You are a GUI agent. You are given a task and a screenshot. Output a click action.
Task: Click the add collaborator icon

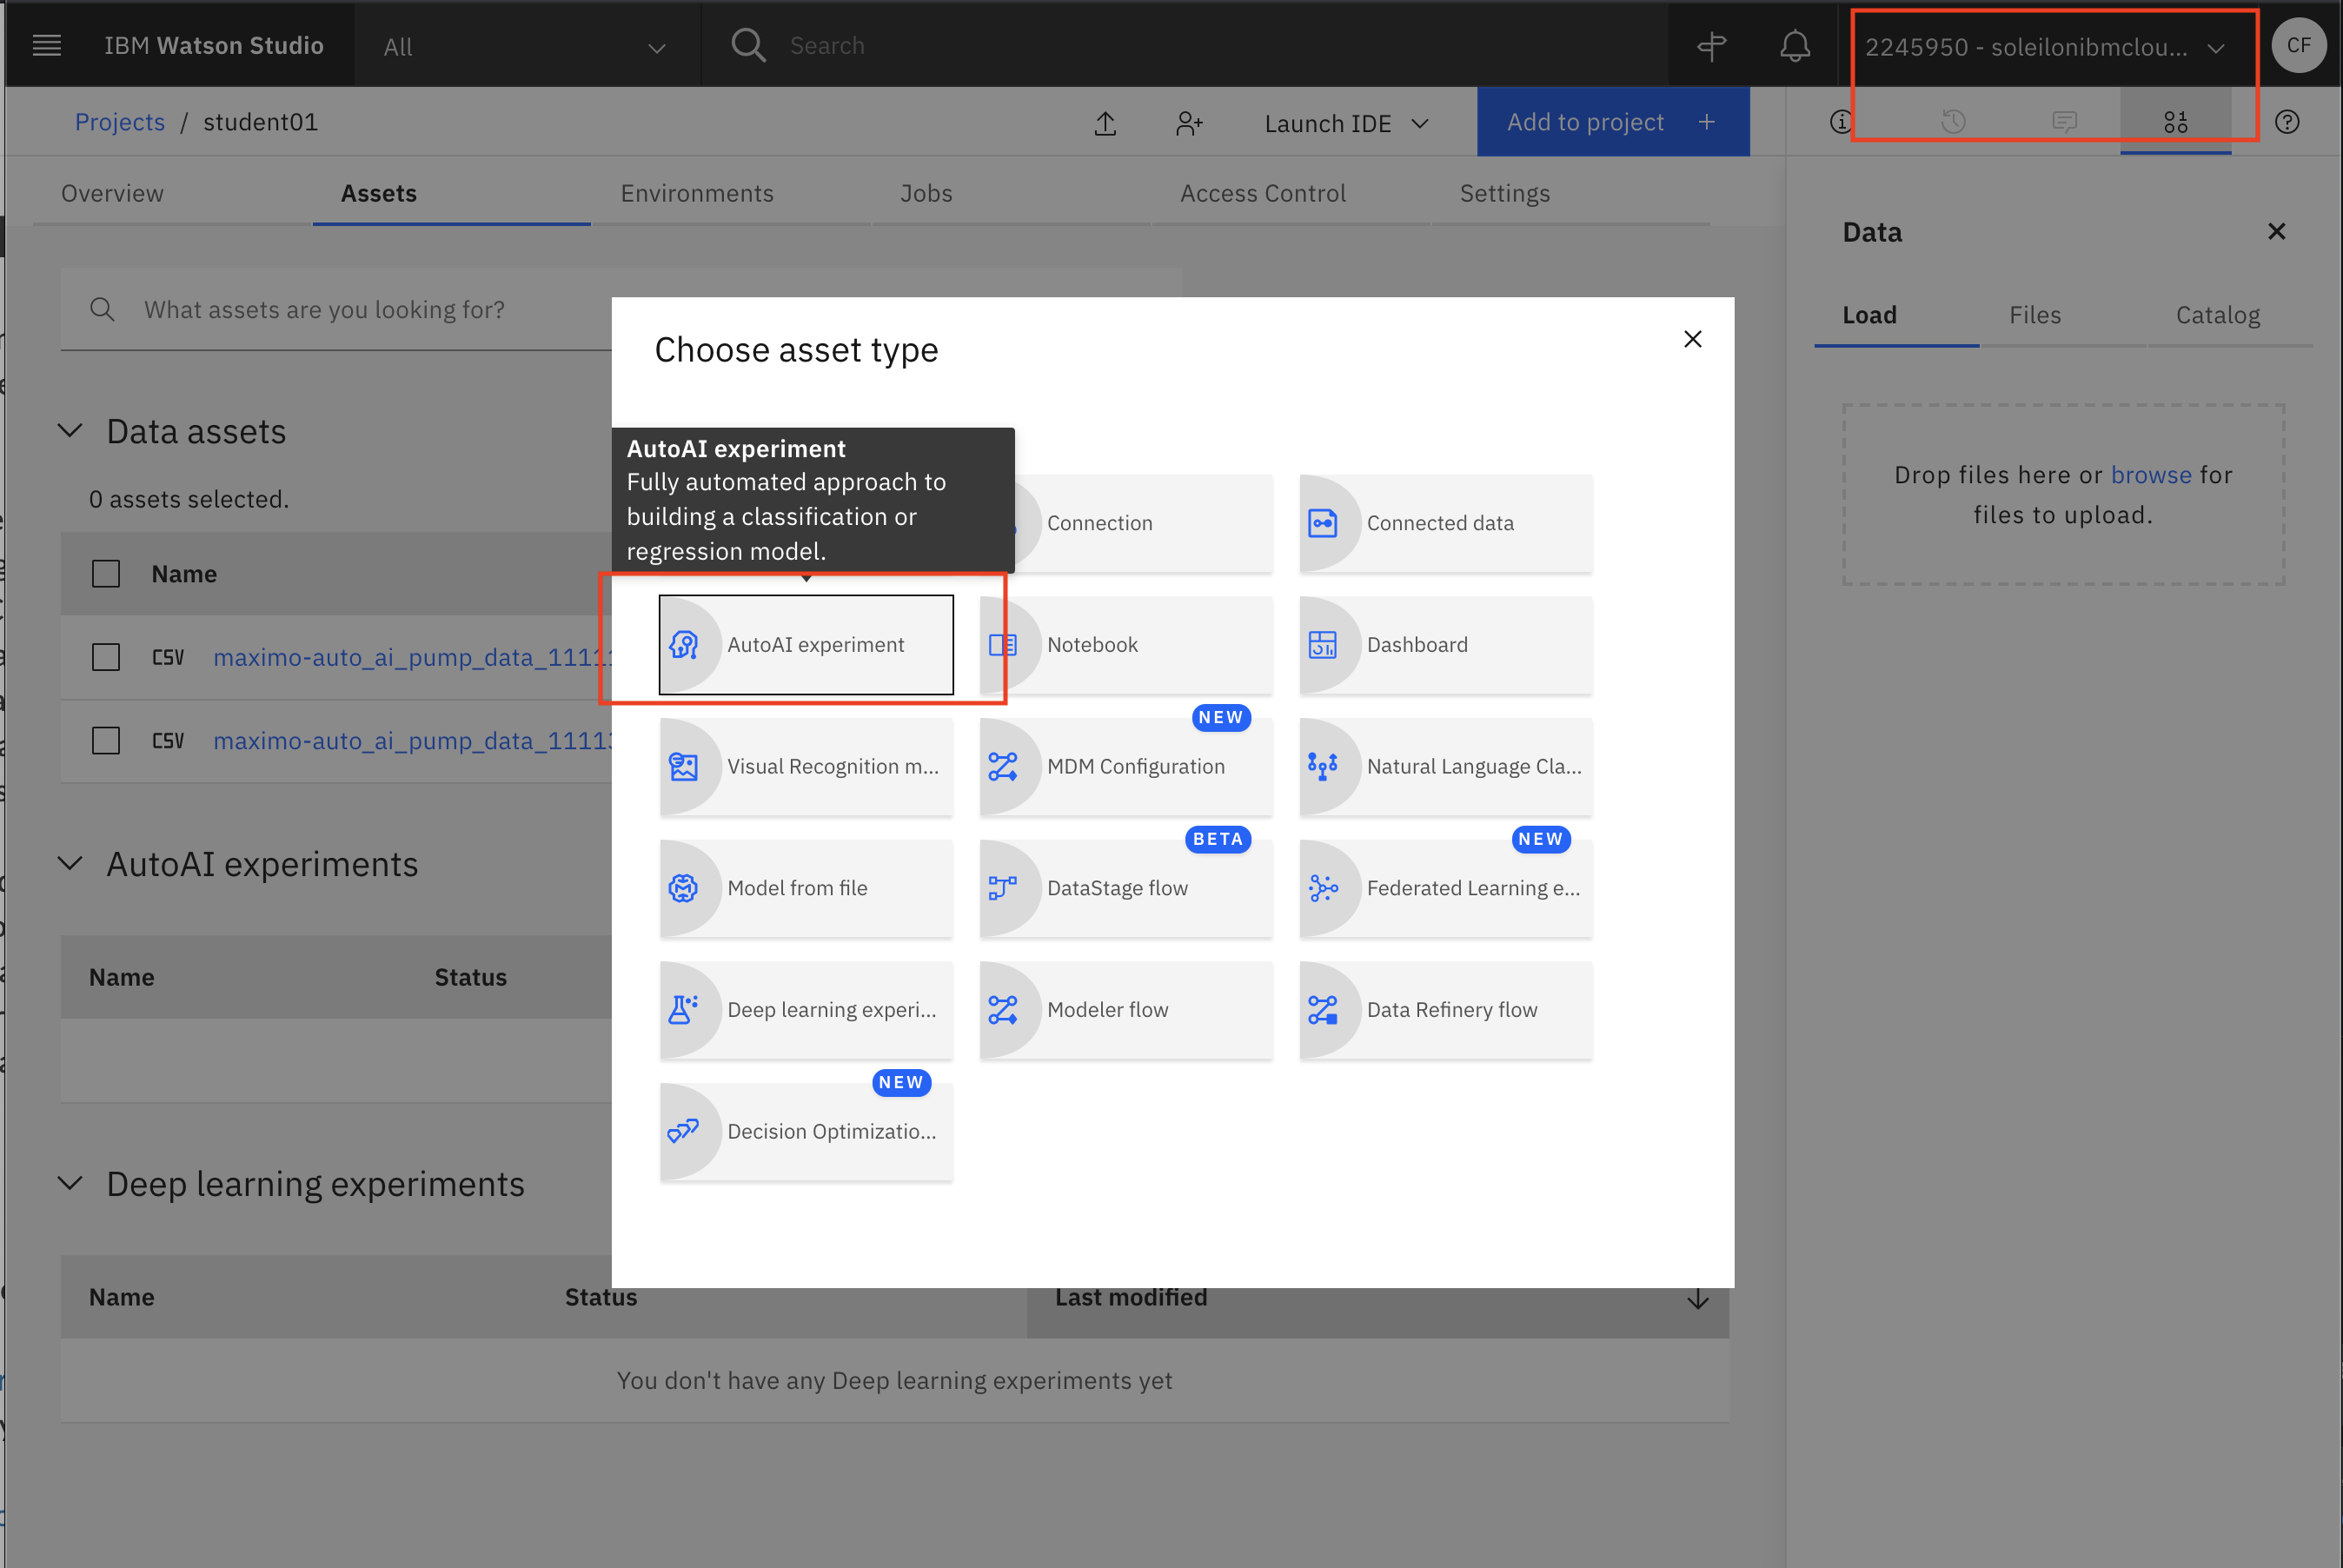[x=1189, y=123]
